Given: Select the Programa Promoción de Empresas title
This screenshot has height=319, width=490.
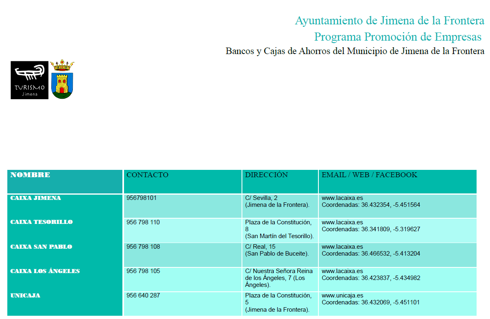Looking at the screenshot, I should coord(397,37).
